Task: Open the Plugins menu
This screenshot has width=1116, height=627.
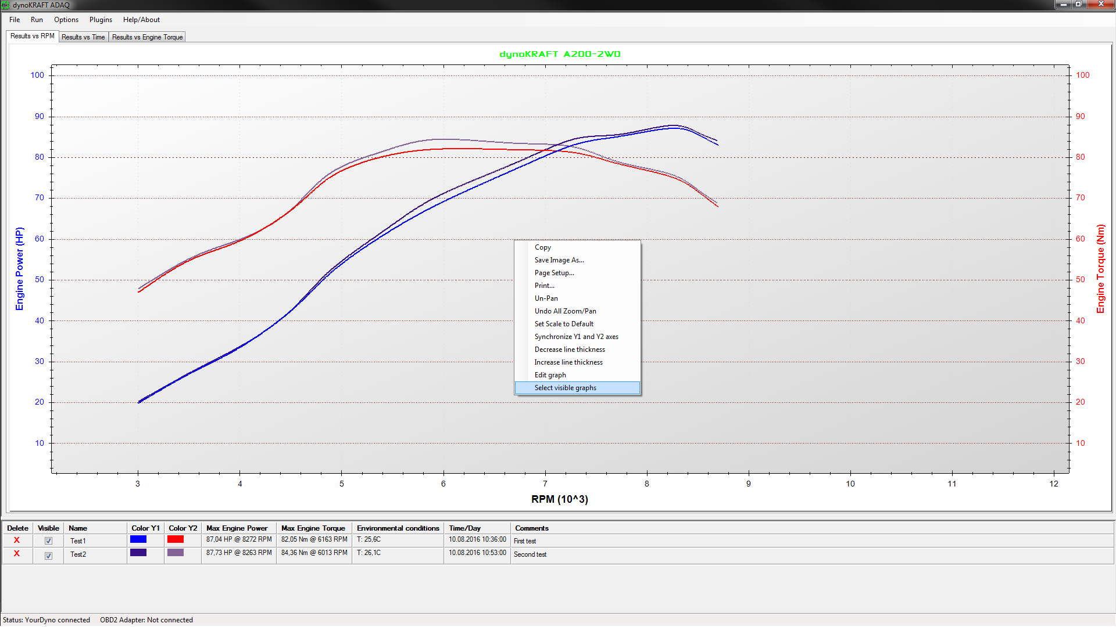Action: (x=101, y=20)
